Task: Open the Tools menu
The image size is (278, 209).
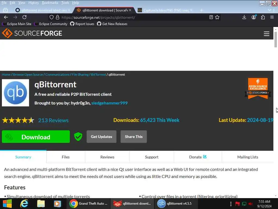Action: click(x=65, y=3)
